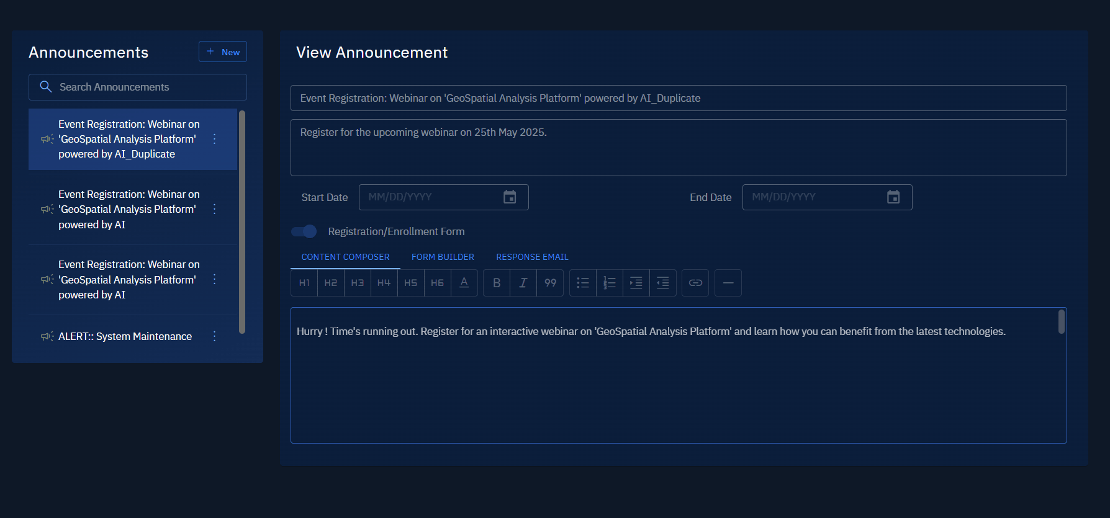
Task: Apply Heading 1 formatting
Action: 304,283
